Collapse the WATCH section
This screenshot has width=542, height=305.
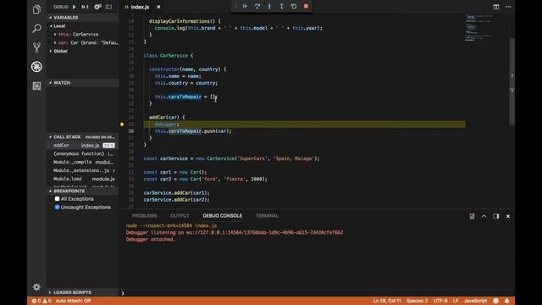[x=83, y=83]
